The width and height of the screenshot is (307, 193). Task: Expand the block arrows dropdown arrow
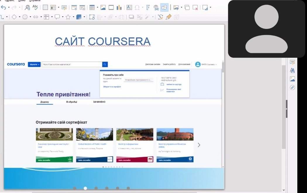(41, 17)
